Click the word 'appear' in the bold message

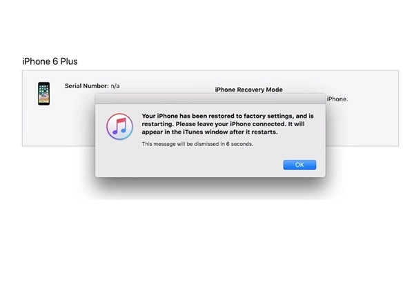pyautogui.click(x=152, y=132)
